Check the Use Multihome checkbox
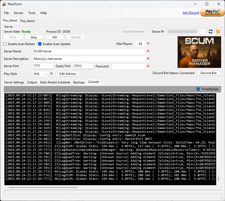The image size is (225, 201). coord(148,31)
